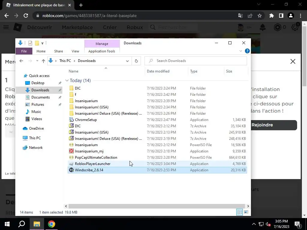Show hidden system tray icons chevron

(254, 224)
